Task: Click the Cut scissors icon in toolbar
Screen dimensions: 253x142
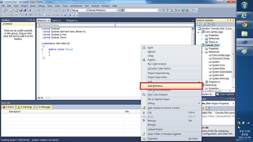Action: pyautogui.click(x=30, y=10)
